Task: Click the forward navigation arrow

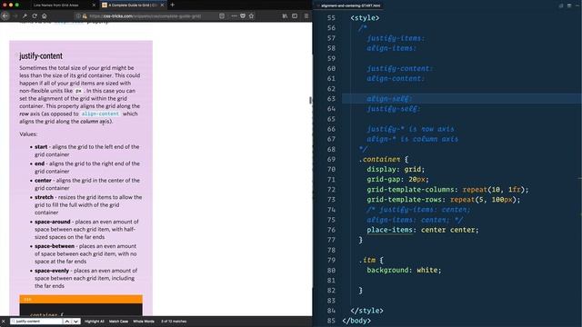Action: coord(15,16)
